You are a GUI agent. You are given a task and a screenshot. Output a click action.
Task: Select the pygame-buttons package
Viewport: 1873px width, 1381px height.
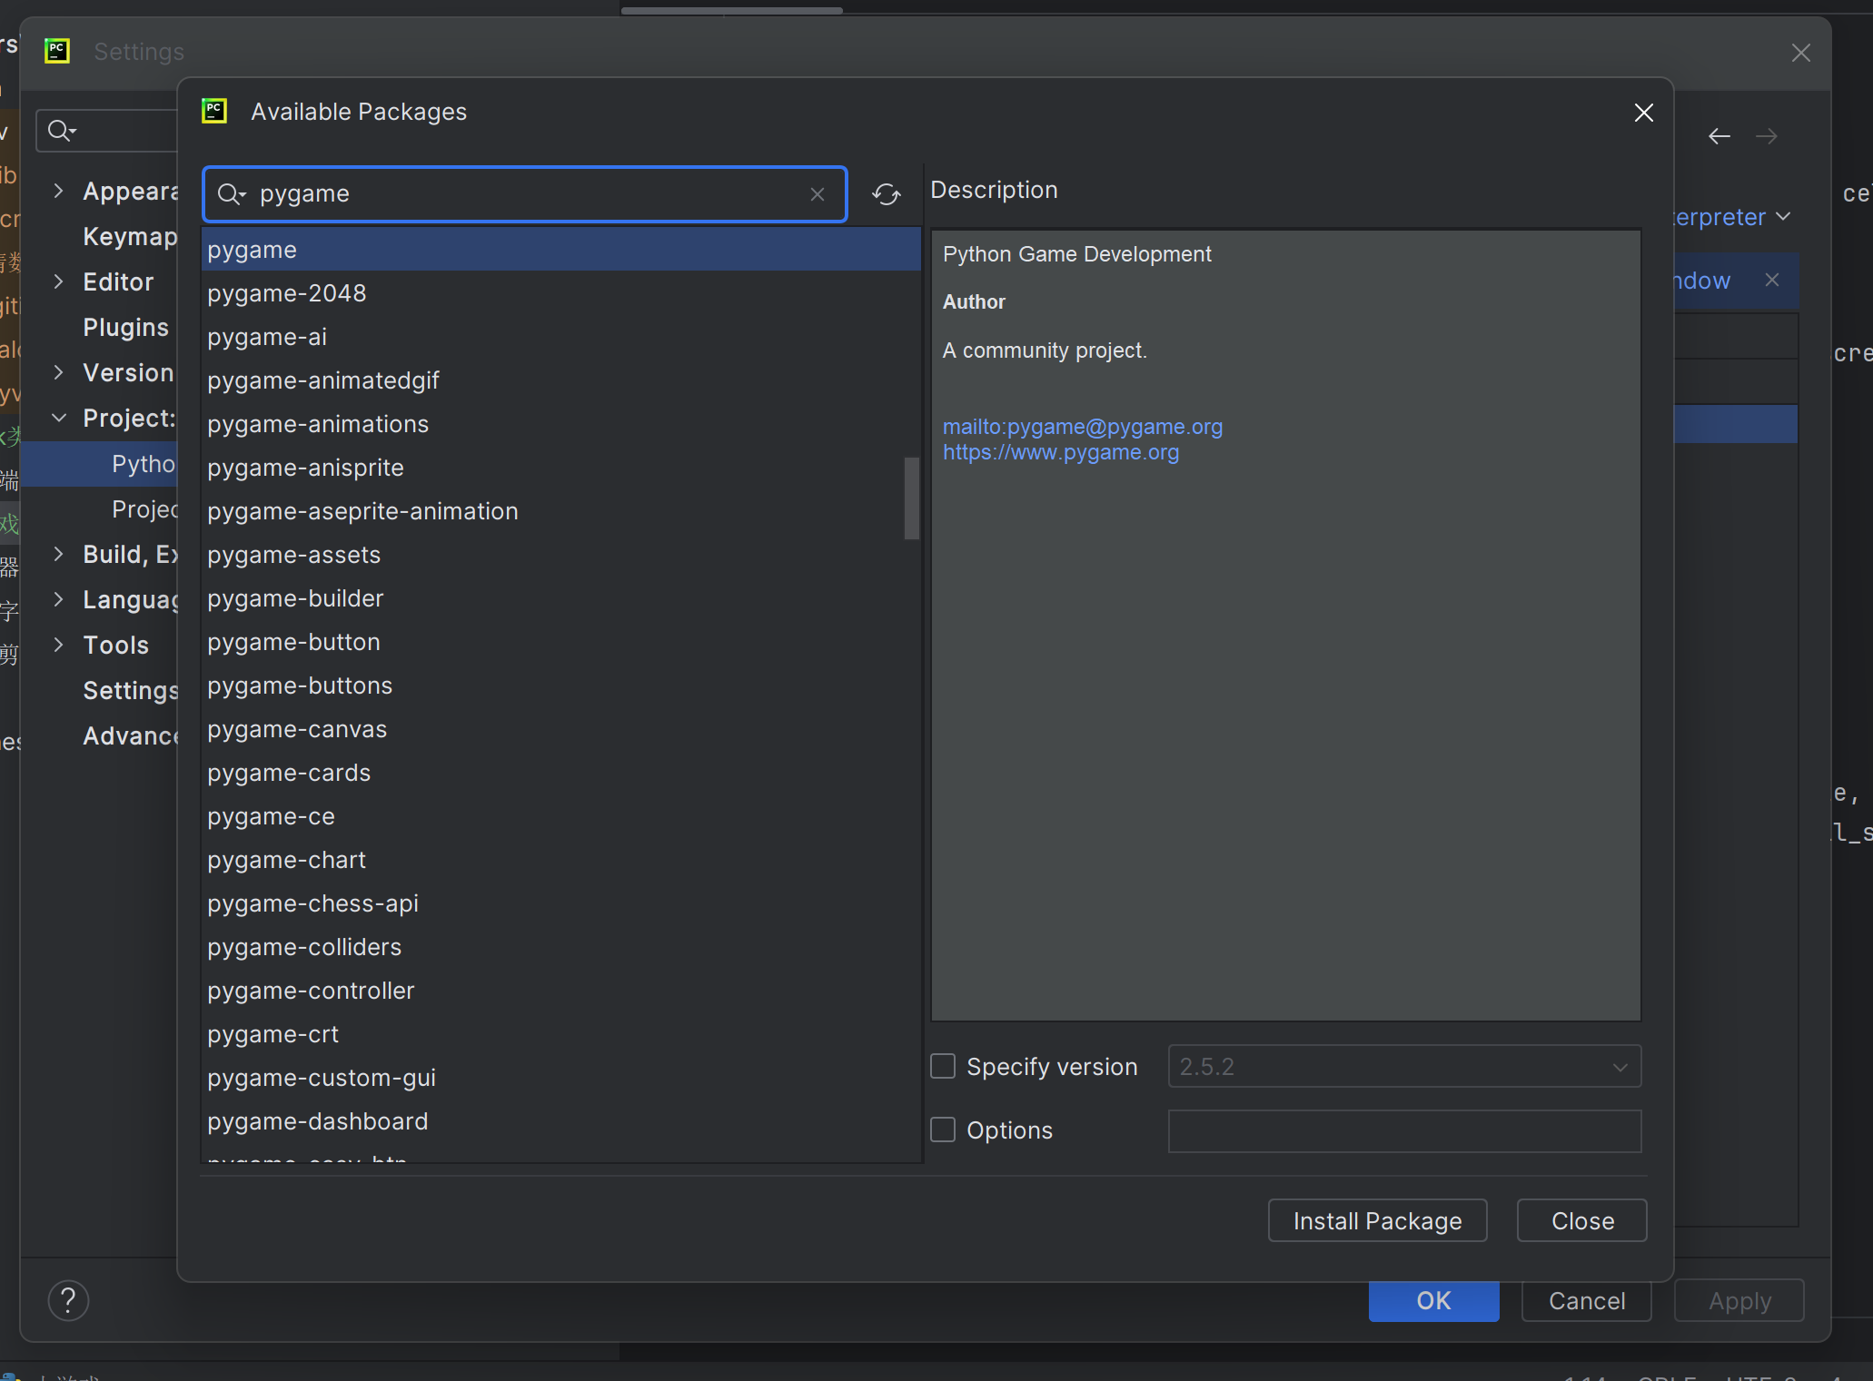tap(560, 686)
